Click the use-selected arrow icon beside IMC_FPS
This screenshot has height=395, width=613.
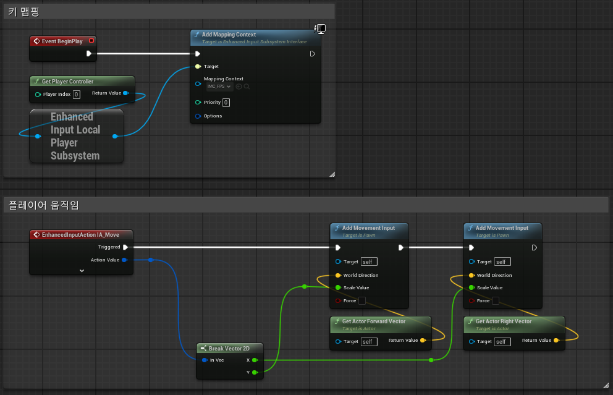tap(239, 87)
